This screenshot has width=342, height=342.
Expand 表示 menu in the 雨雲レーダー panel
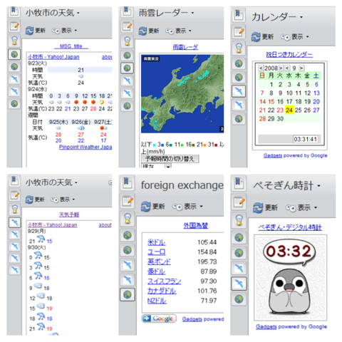tap(178, 31)
